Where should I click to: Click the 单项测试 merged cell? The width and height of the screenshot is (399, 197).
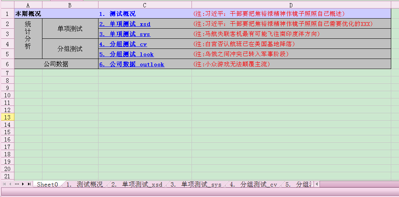[70, 29]
